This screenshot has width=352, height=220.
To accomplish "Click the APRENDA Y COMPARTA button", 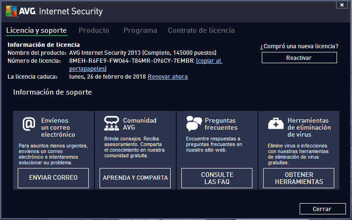I will (x=135, y=178).
